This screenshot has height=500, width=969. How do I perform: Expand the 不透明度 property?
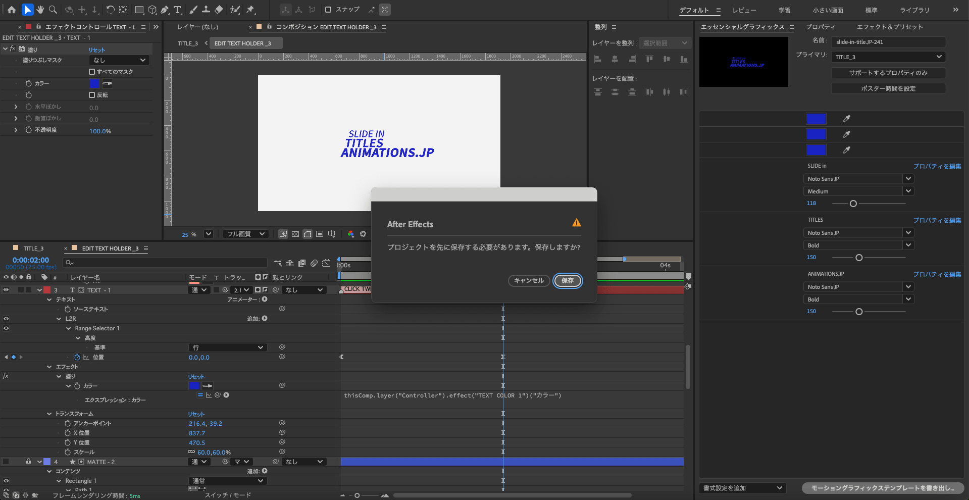tap(16, 130)
